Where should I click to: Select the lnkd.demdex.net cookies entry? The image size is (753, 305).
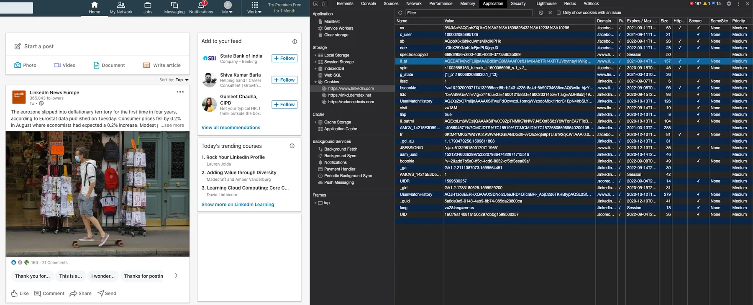pyautogui.click(x=350, y=95)
